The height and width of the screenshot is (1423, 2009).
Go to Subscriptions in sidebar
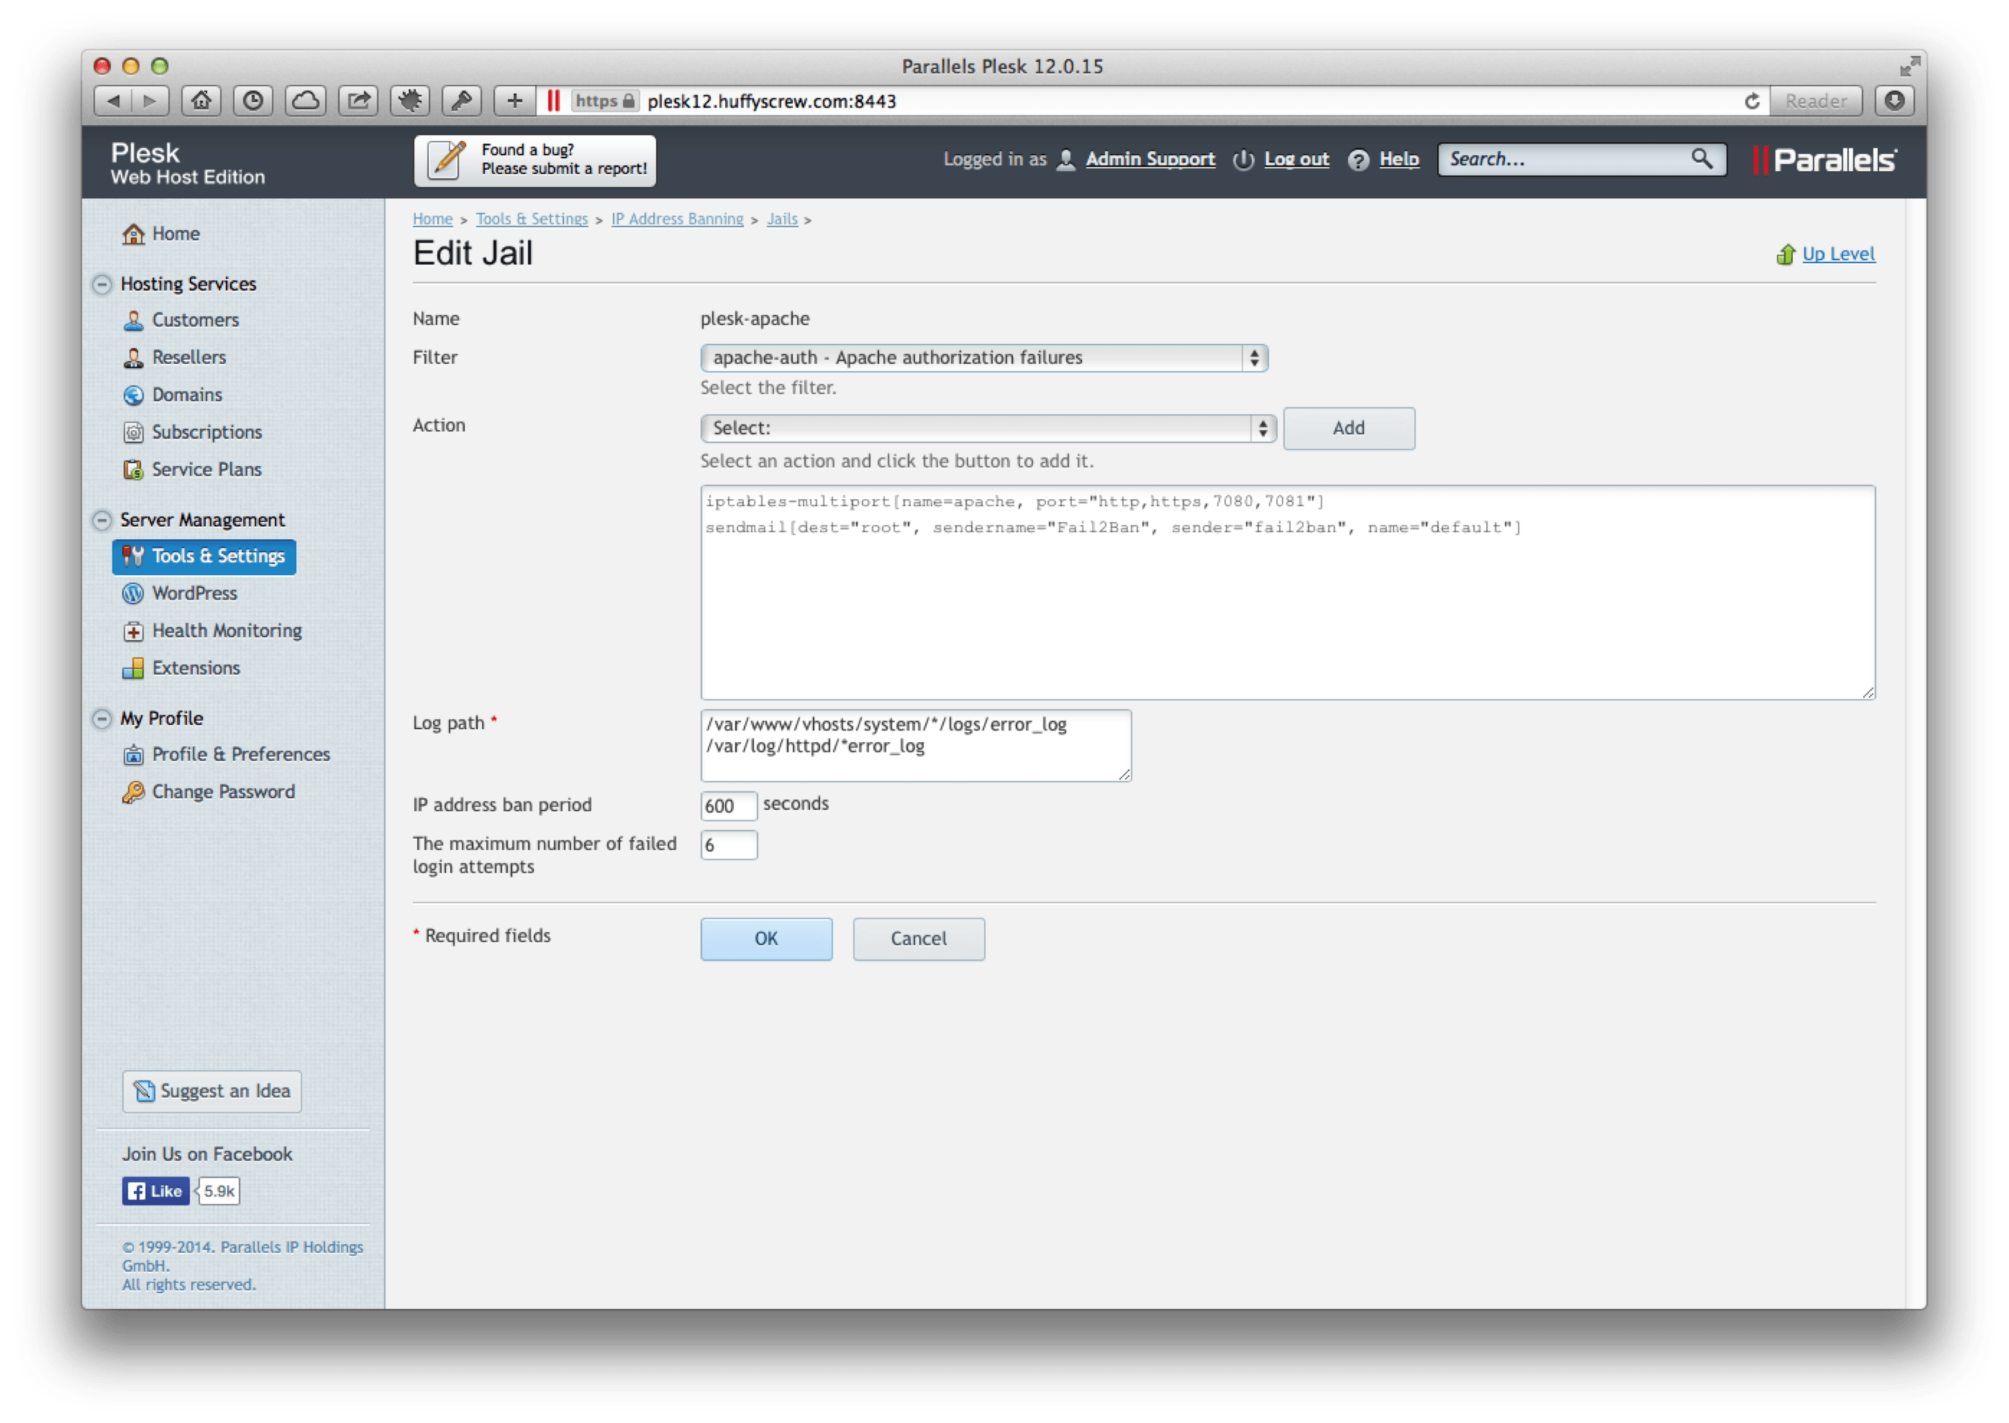tap(207, 432)
